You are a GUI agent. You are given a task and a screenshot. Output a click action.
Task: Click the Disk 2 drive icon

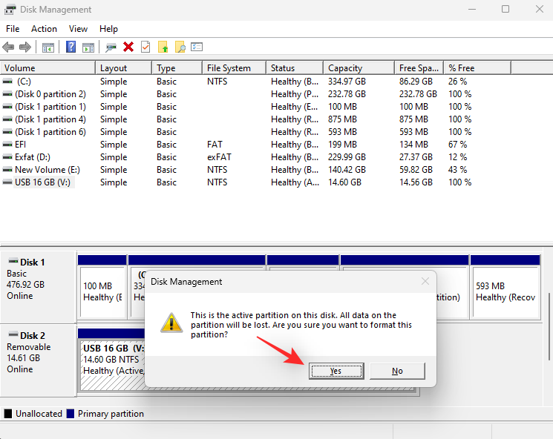(13, 334)
